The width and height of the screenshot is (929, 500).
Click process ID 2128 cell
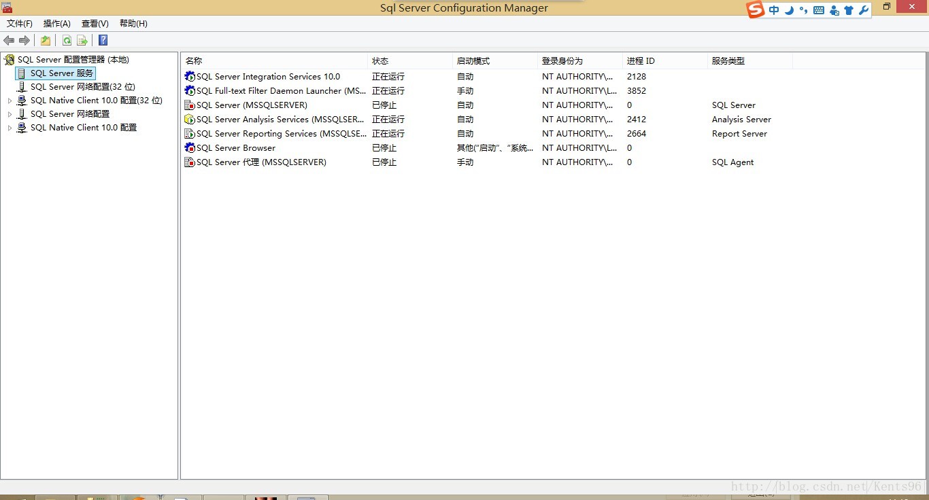coord(637,77)
